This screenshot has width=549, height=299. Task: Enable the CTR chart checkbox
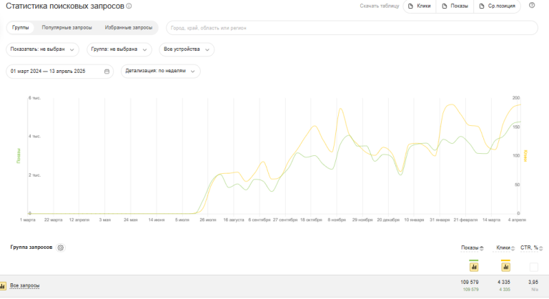[x=533, y=267]
